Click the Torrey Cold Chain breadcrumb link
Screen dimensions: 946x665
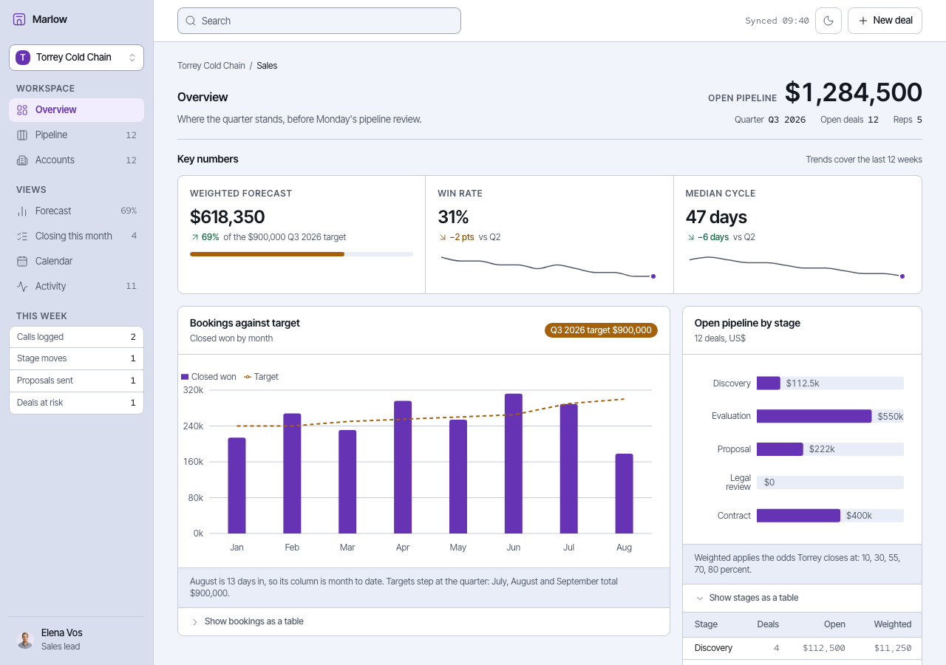coord(211,66)
